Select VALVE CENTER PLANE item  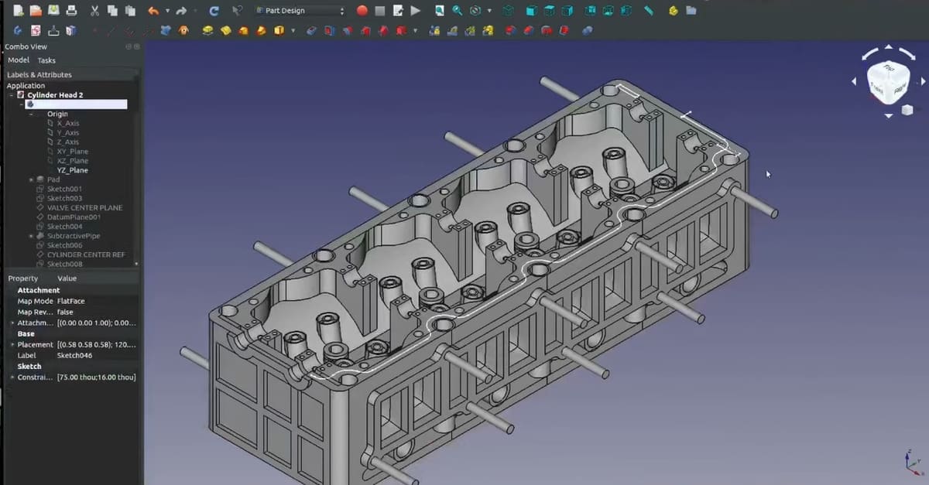[x=84, y=207]
